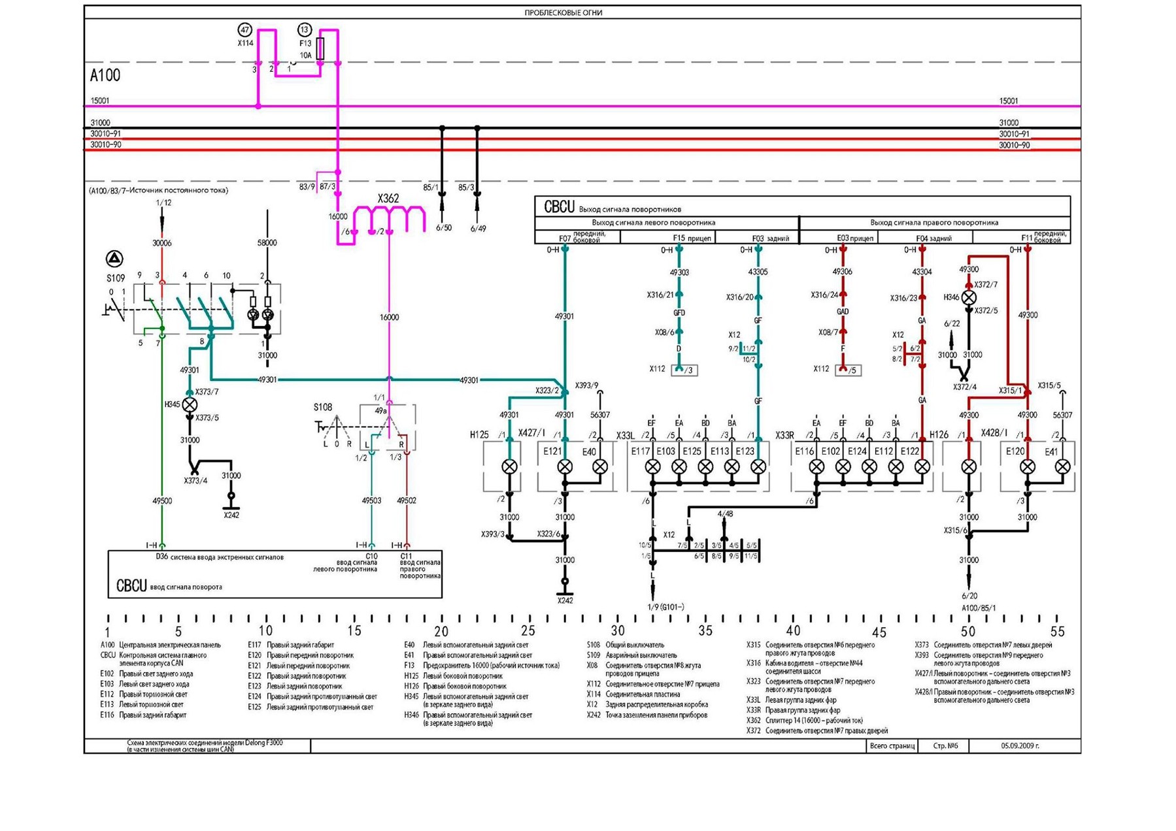Image resolution: width=1176 pixels, height=831 pixels.
Task: Click the H345 lamp symbol
Action: tap(190, 405)
